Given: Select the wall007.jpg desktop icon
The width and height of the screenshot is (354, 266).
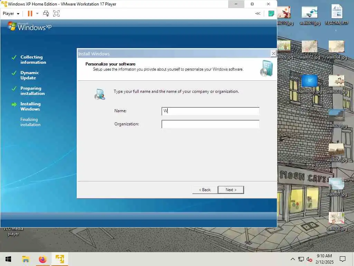Looking at the screenshot, I should [337, 187].
